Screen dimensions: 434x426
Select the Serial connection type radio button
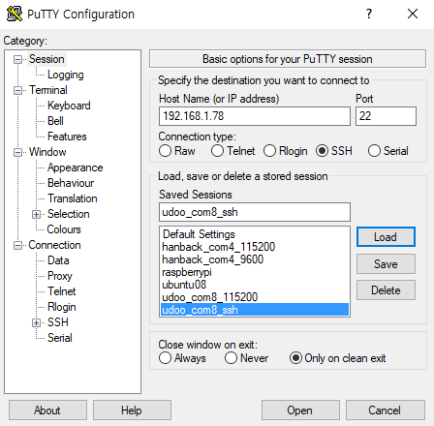point(374,151)
